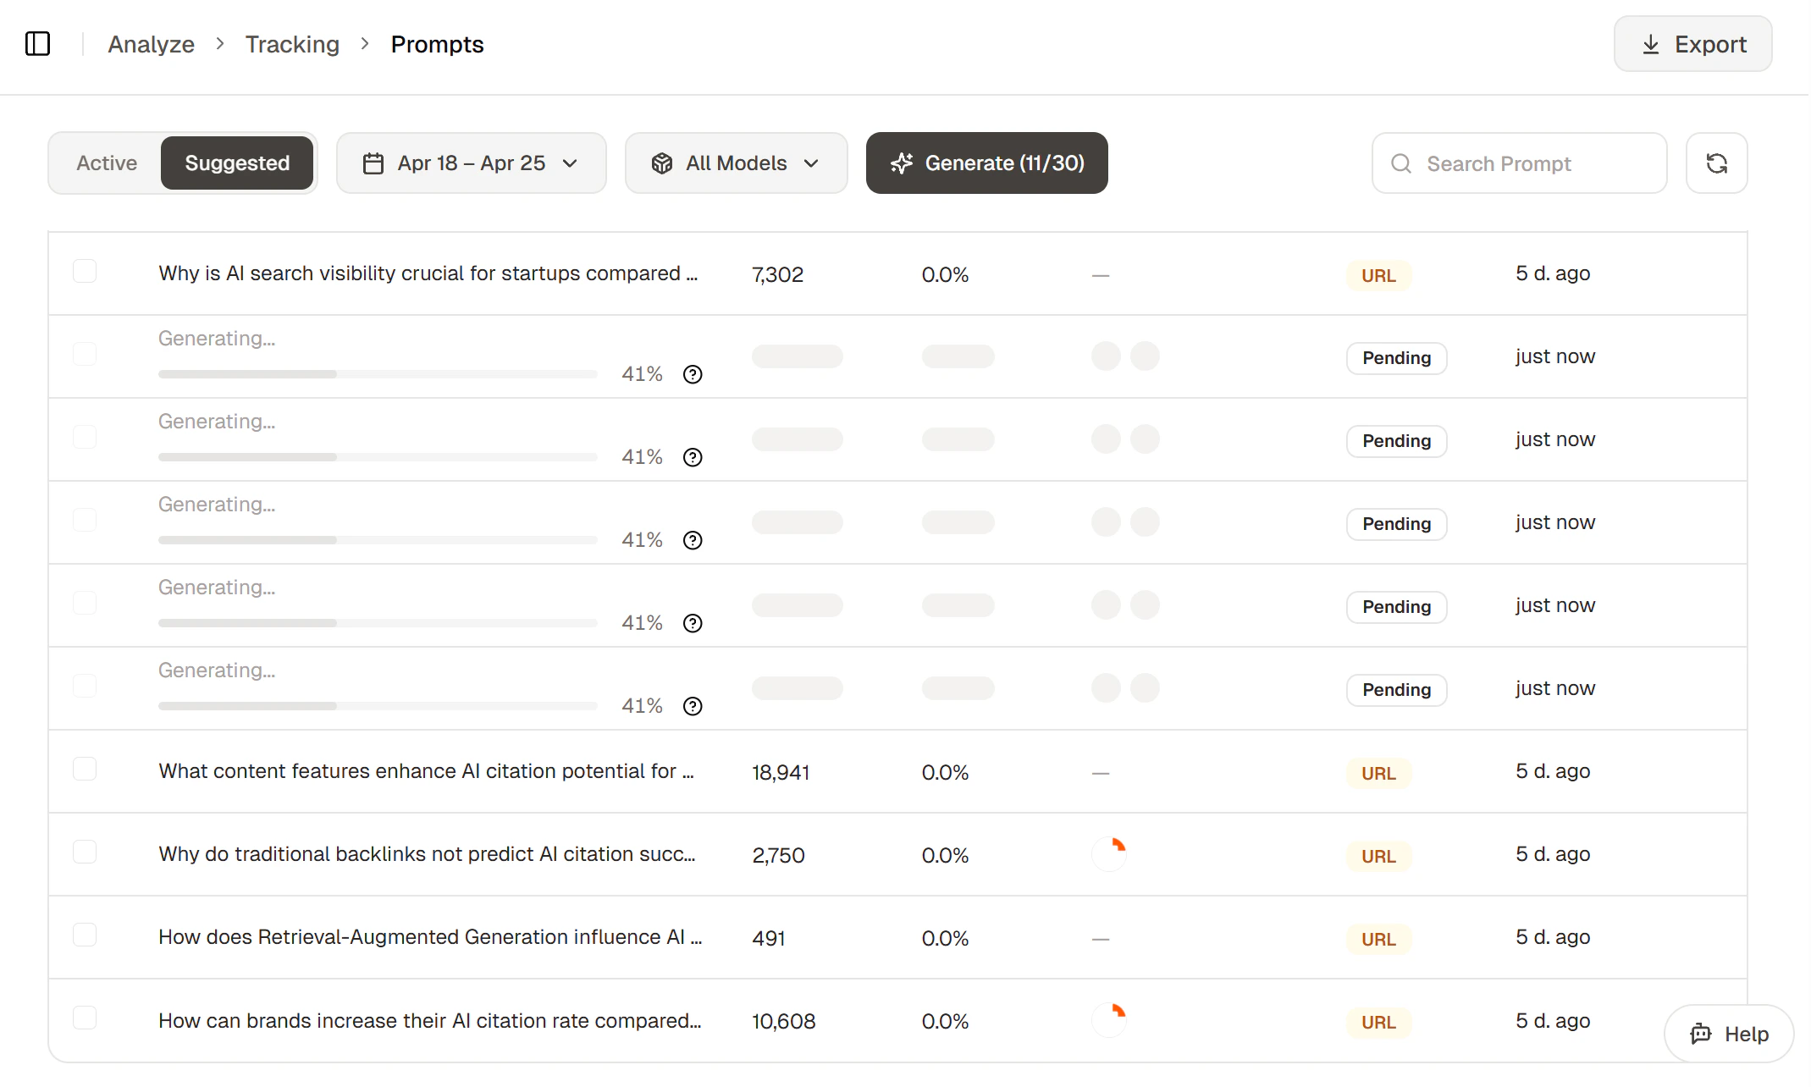Click the Tracking breadcrumb link
Image resolution: width=1811 pixels, height=1087 pixels.
coord(292,44)
